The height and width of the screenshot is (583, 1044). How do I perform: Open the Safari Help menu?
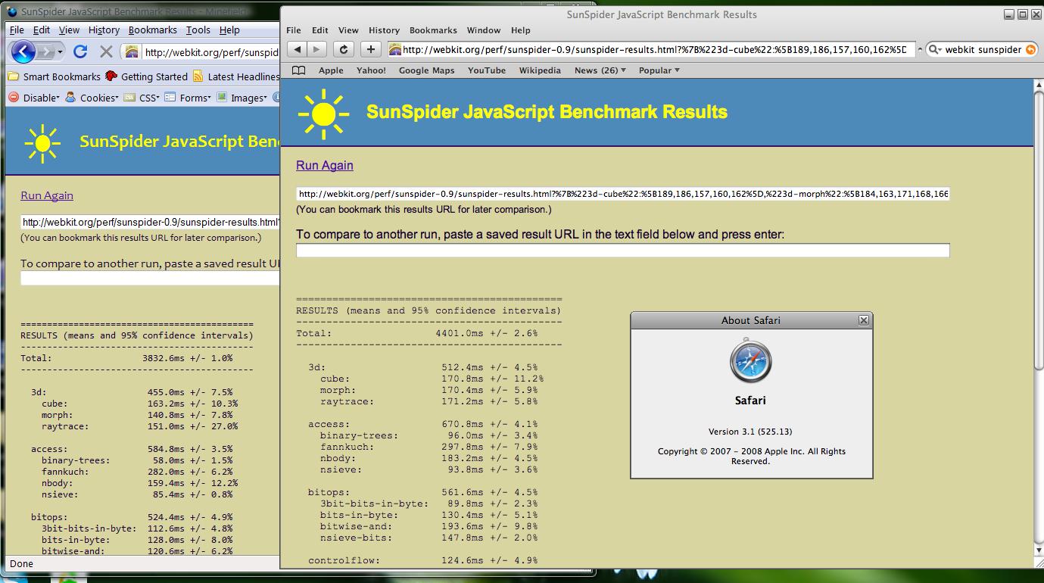point(521,30)
